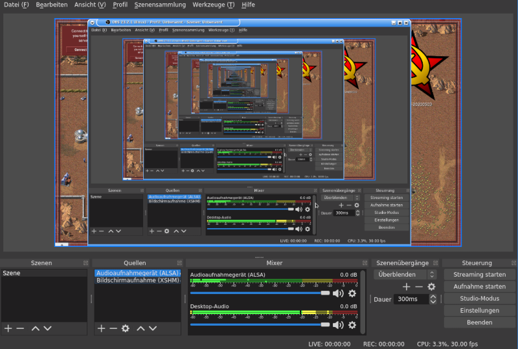Move selected source up in Quellen
Image resolution: width=518 pixels, height=349 pixels.
pos(141,328)
